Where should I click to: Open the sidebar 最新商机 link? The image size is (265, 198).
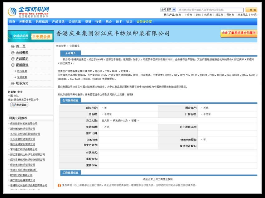point(22,65)
